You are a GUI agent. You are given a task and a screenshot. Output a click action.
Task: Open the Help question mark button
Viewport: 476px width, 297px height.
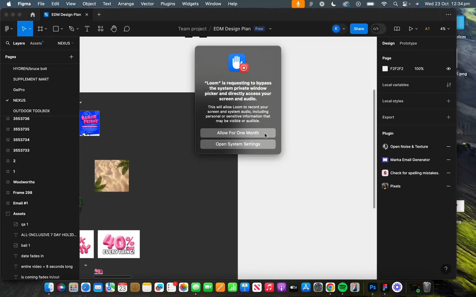coord(446,269)
